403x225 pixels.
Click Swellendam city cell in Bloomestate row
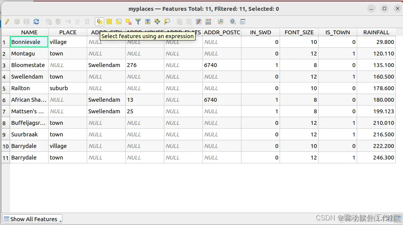106,65
